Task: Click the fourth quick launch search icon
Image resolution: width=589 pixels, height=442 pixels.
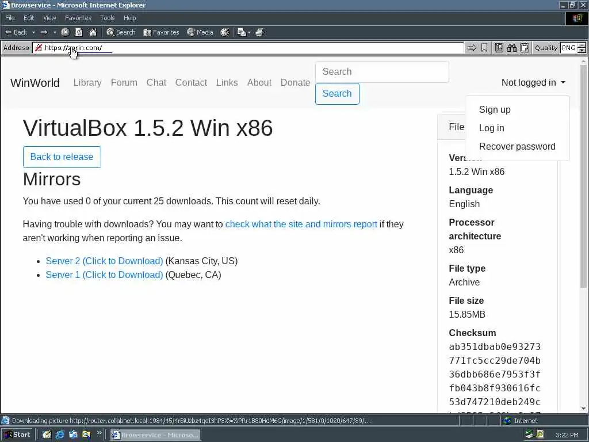Action: (86, 435)
